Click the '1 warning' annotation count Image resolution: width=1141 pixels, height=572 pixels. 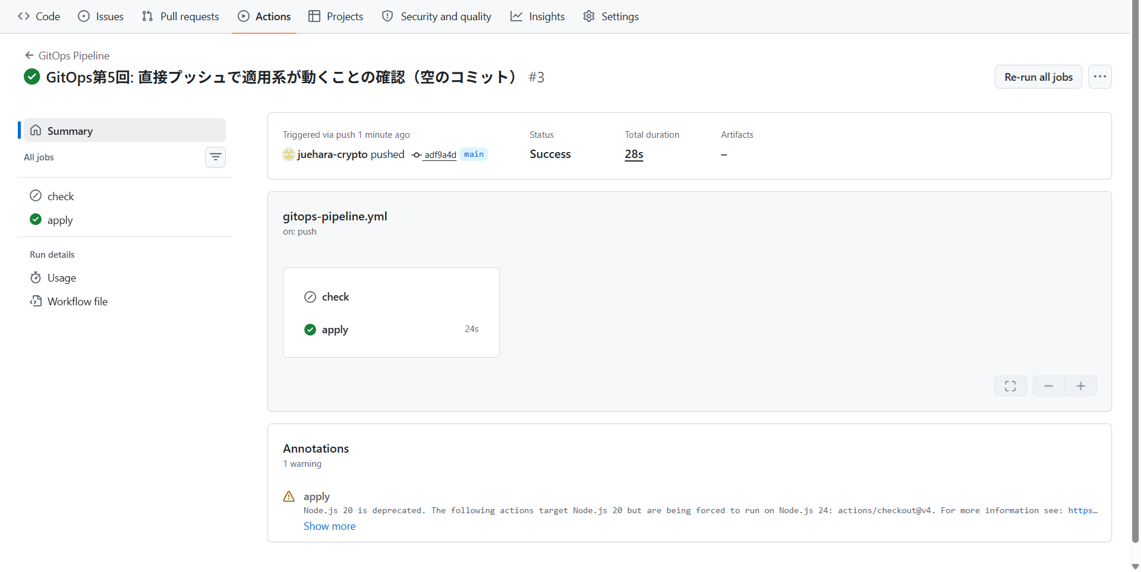(x=302, y=464)
